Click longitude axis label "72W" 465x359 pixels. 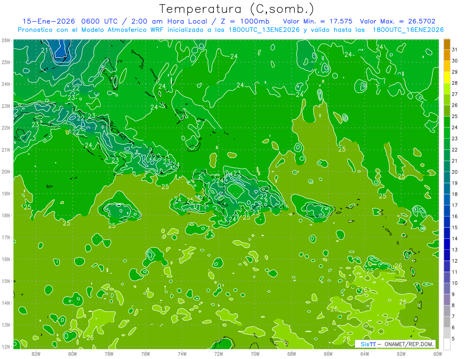[218, 354]
